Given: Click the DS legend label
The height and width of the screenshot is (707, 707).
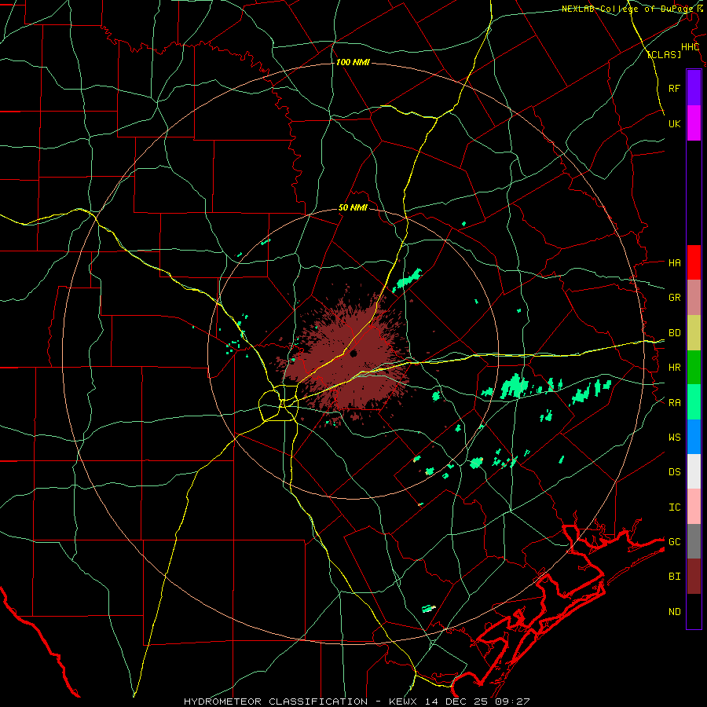Looking at the screenshot, I should coord(675,472).
